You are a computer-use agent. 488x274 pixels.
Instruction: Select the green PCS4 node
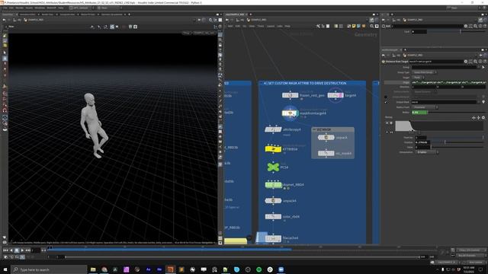pos(273,167)
